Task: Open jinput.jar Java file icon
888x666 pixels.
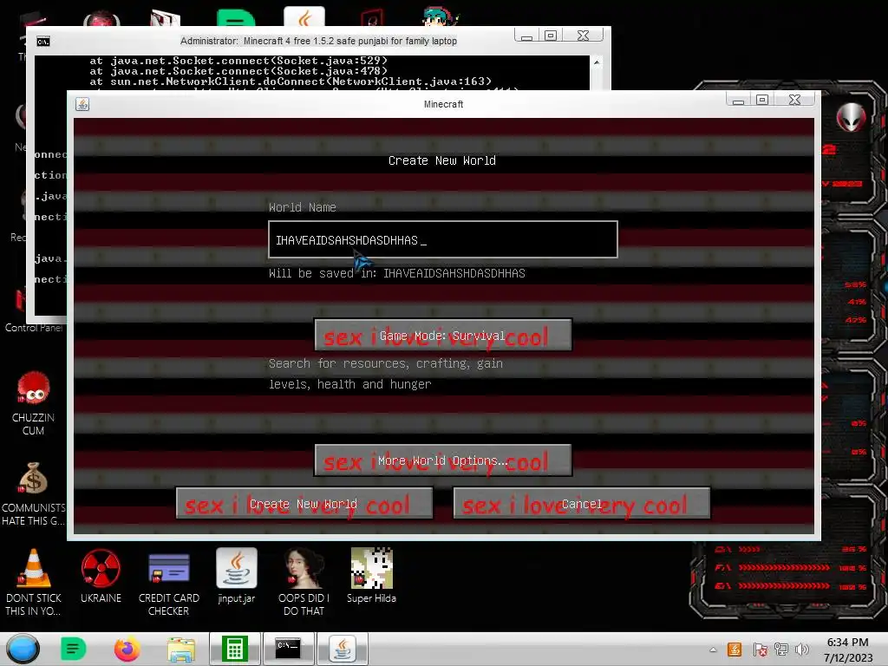Action: click(236, 577)
